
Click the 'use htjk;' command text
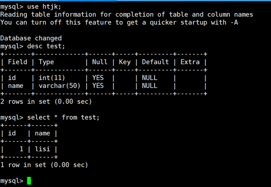(x=44, y=6)
